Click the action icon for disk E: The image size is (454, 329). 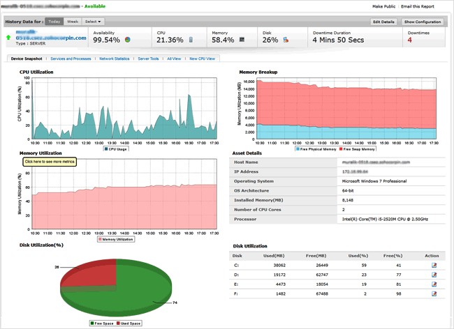click(435, 284)
